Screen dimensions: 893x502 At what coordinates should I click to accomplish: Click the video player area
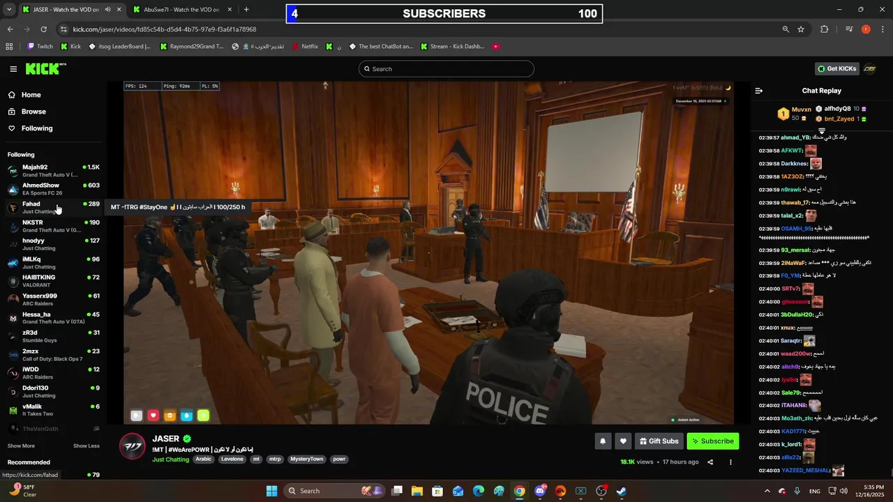tap(428, 252)
